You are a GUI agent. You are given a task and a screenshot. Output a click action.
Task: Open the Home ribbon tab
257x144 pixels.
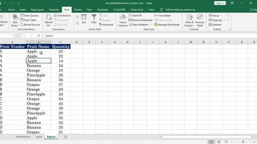[11, 10]
